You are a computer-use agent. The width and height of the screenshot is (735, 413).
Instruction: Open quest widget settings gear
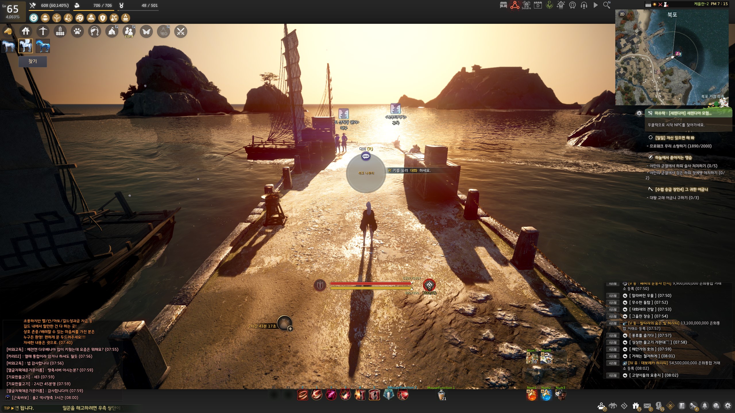[x=639, y=113]
